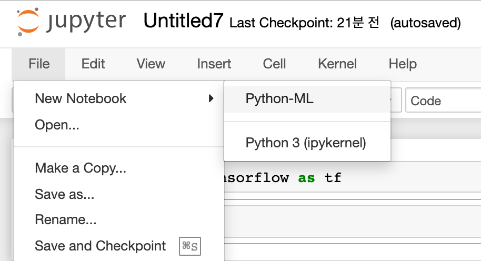Open the Help menu
The width and height of the screenshot is (481, 261).
click(x=403, y=64)
